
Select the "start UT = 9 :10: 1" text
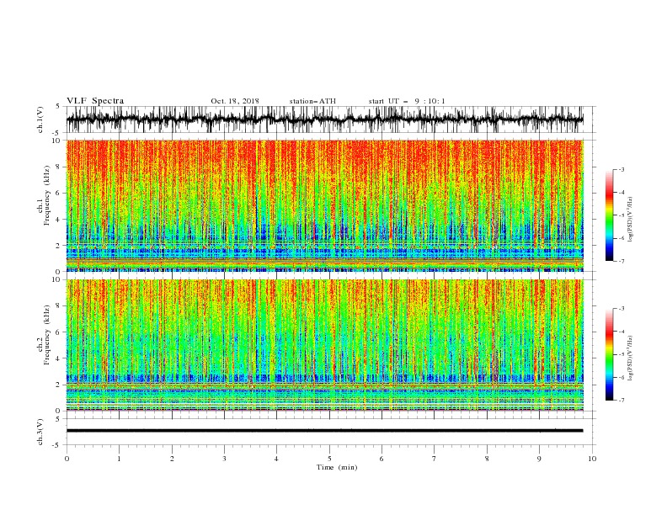coord(407,101)
